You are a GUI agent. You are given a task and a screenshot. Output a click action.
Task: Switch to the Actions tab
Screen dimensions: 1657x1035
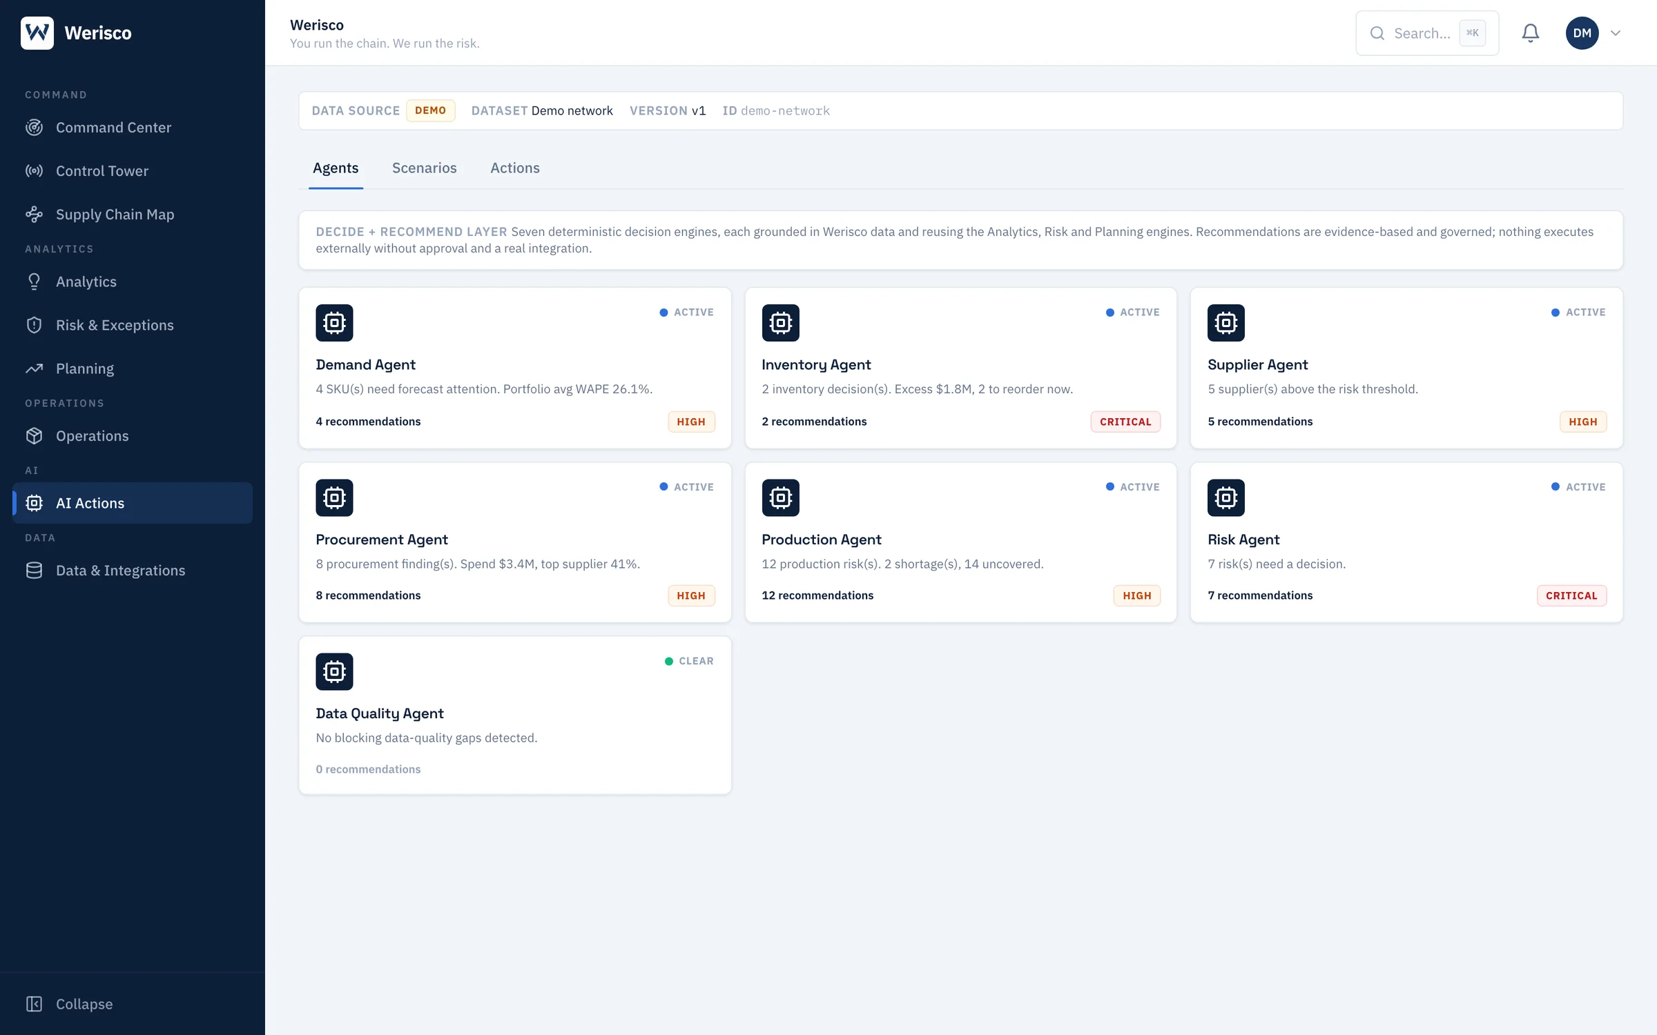coord(515,168)
